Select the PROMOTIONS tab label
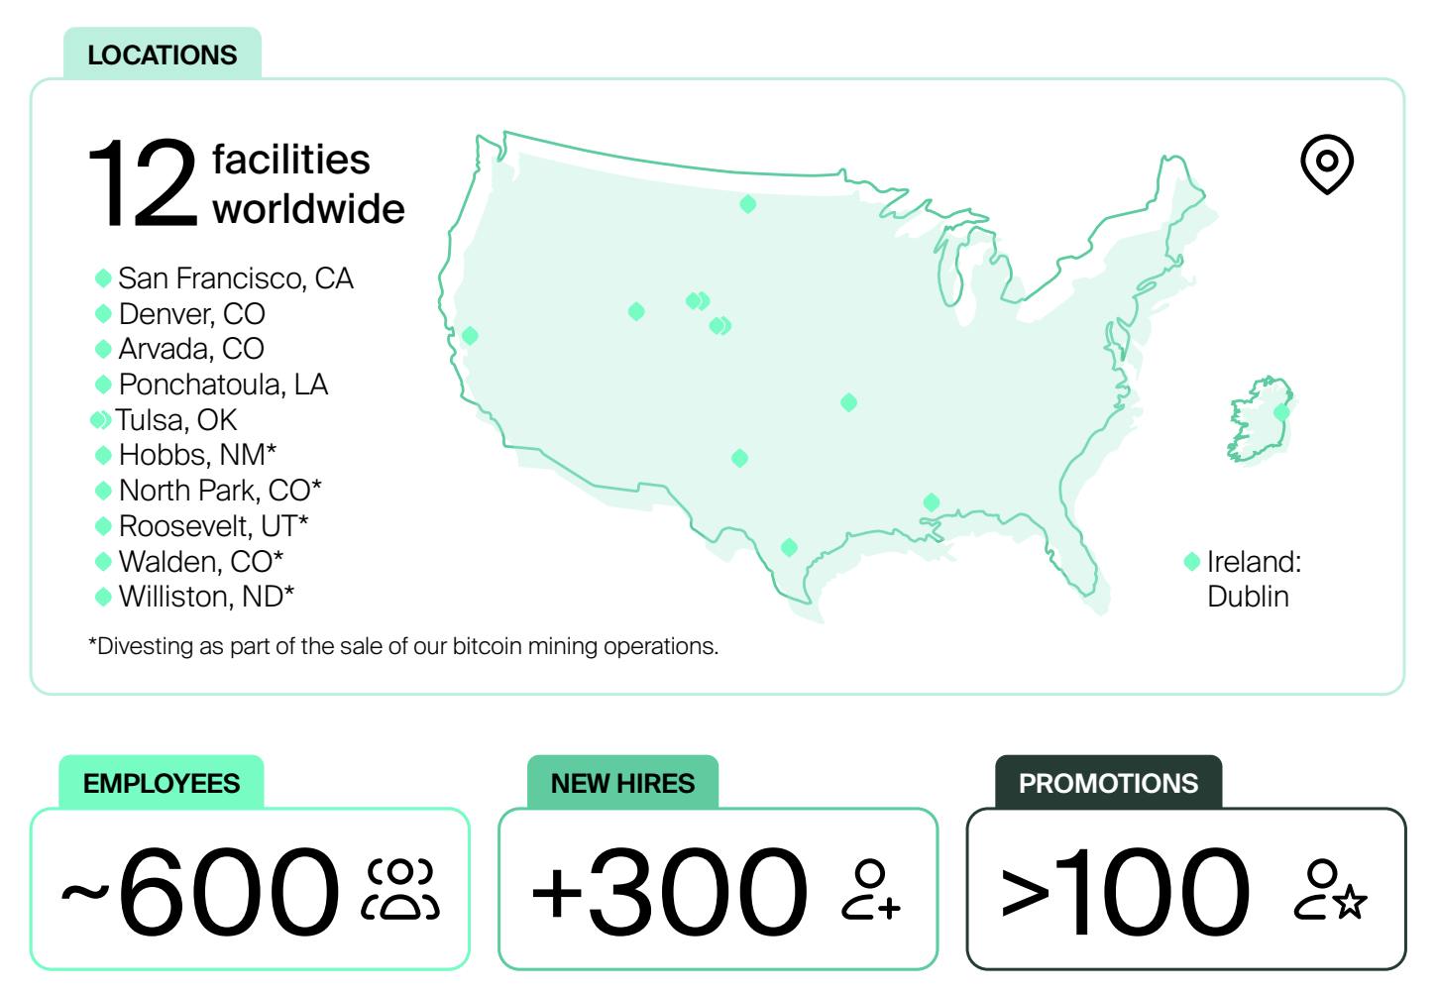 (1108, 783)
